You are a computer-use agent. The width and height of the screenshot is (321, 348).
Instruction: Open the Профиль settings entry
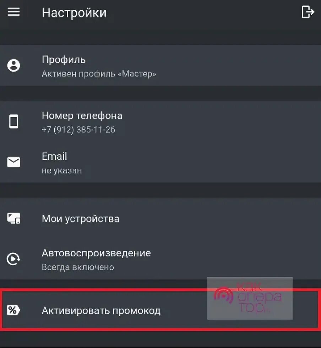point(160,65)
